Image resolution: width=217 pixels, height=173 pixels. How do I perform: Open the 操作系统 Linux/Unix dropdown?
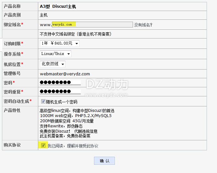(x=55, y=54)
